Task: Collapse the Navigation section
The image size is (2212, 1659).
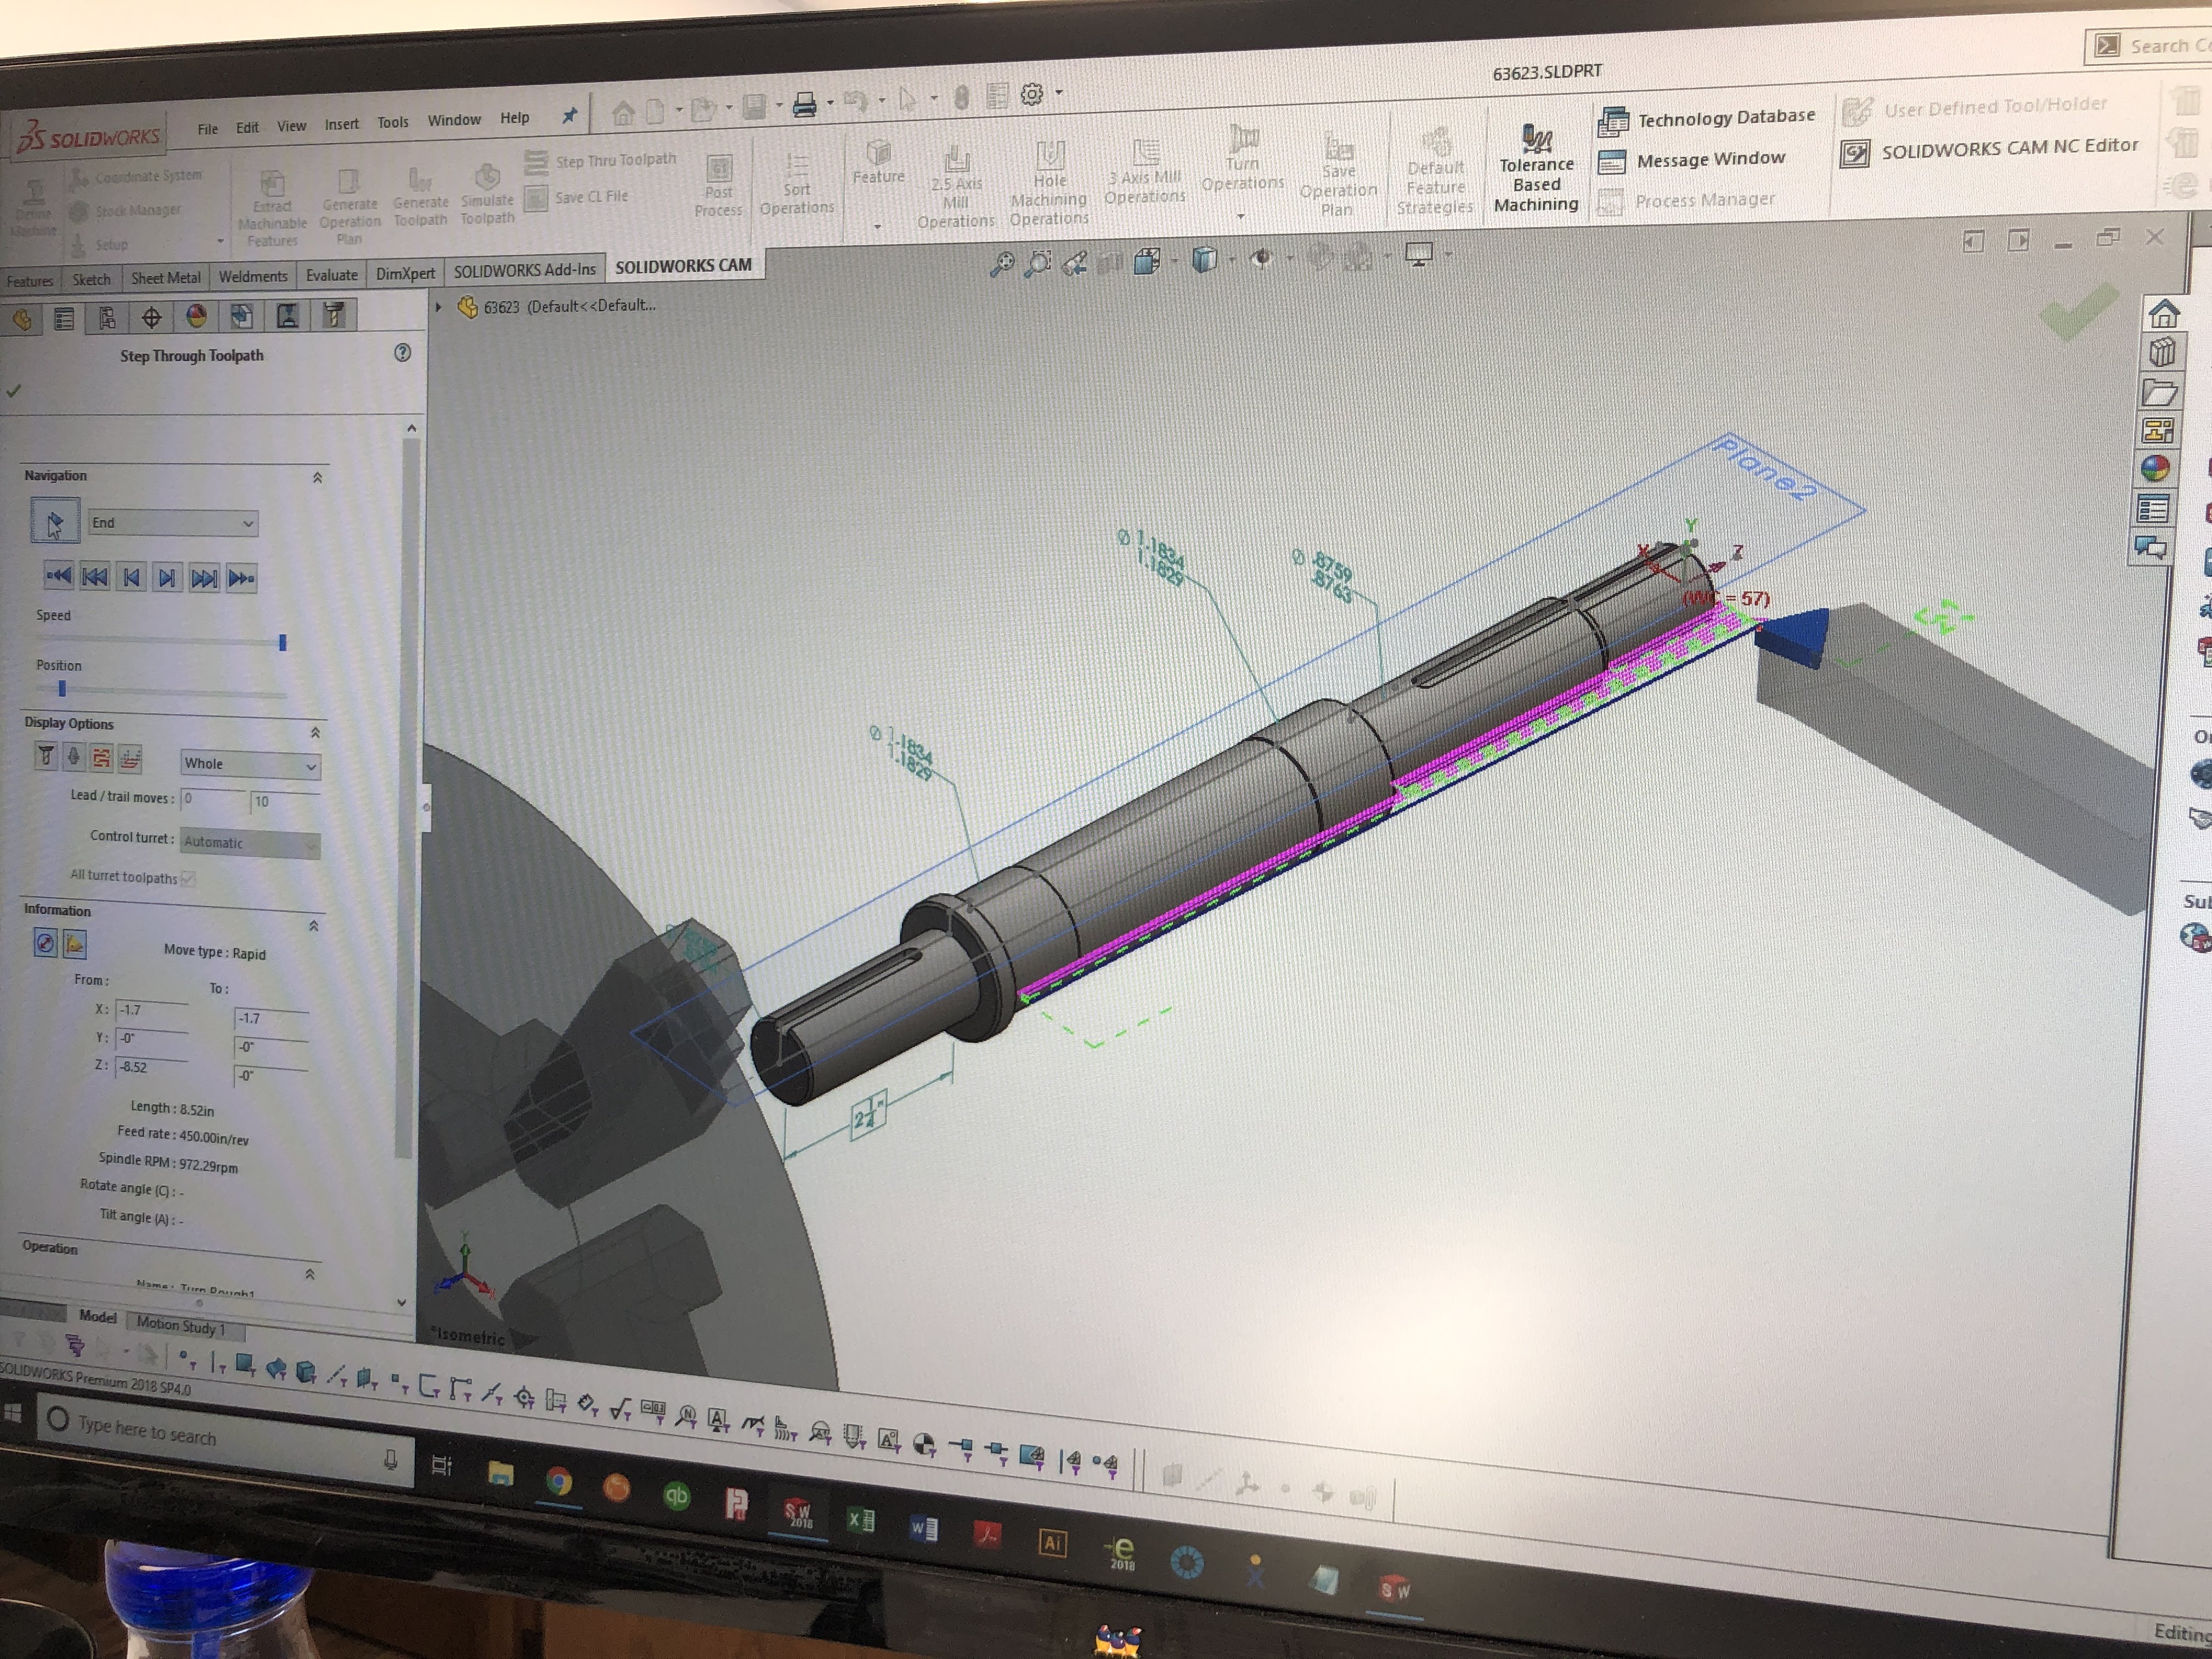Action: click(x=317, y=478)
